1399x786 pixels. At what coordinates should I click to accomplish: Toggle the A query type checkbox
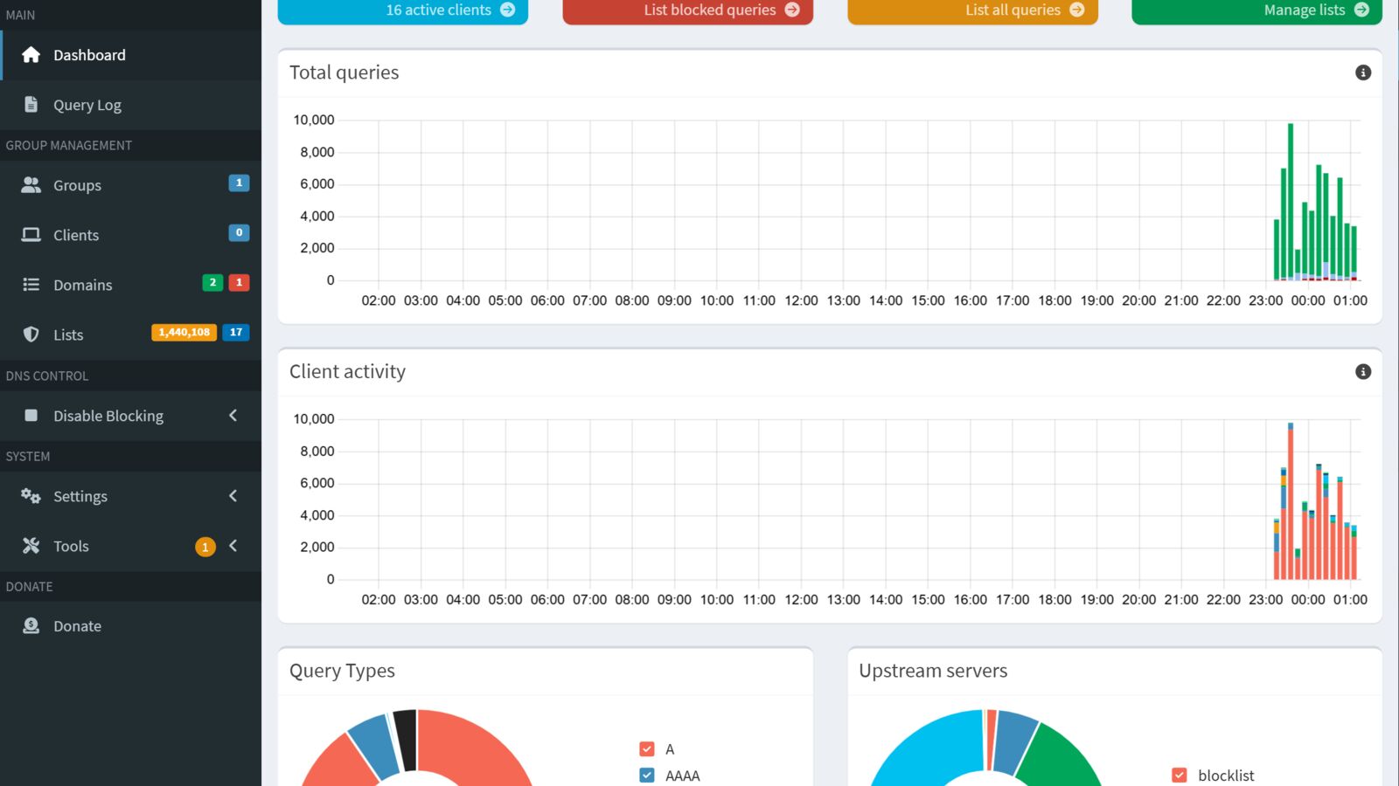(x=647, y=749)
